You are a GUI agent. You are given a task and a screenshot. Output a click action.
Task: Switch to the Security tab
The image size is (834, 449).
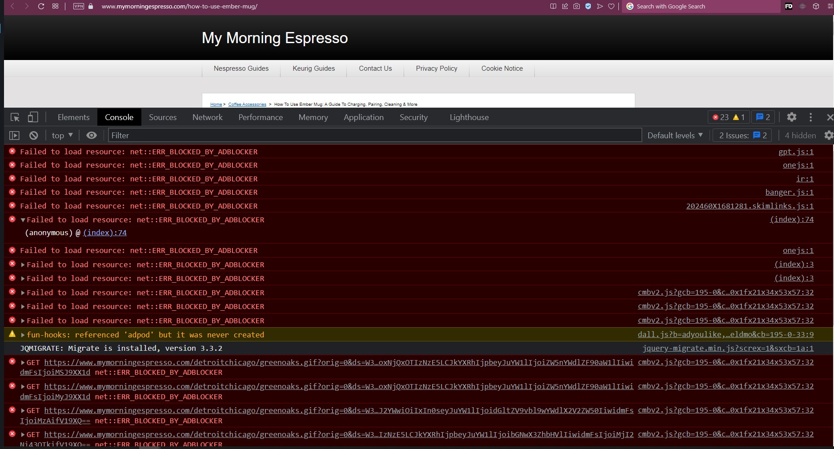tap(413, 117)
